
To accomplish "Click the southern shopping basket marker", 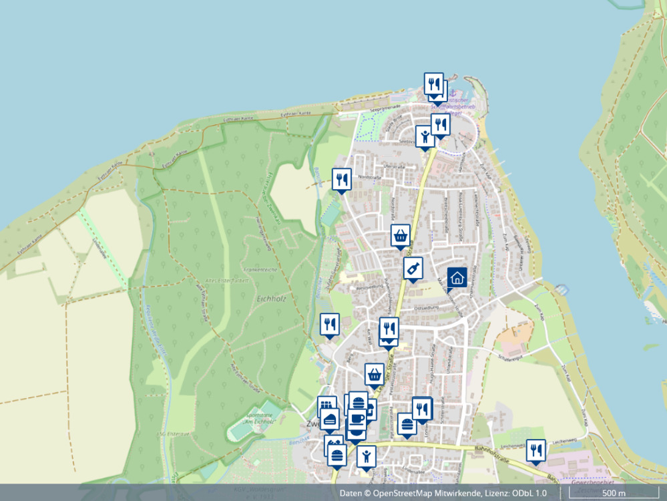I will pos(375,374).
